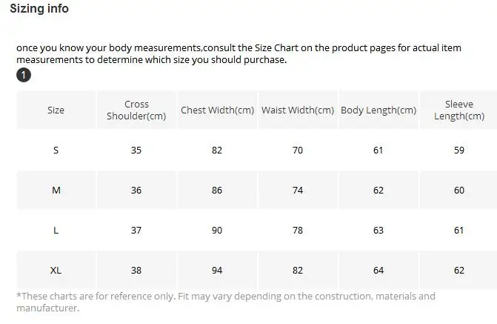Click the Body Length(cm) column header
Viewport: 497px width, 324px height.
pos(378,110)
